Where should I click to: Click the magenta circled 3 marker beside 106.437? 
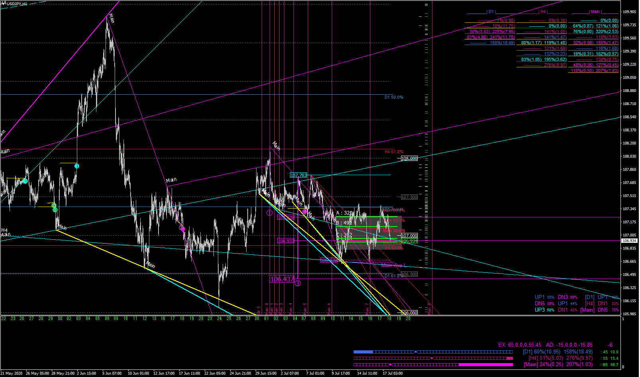tap(297, 283)
